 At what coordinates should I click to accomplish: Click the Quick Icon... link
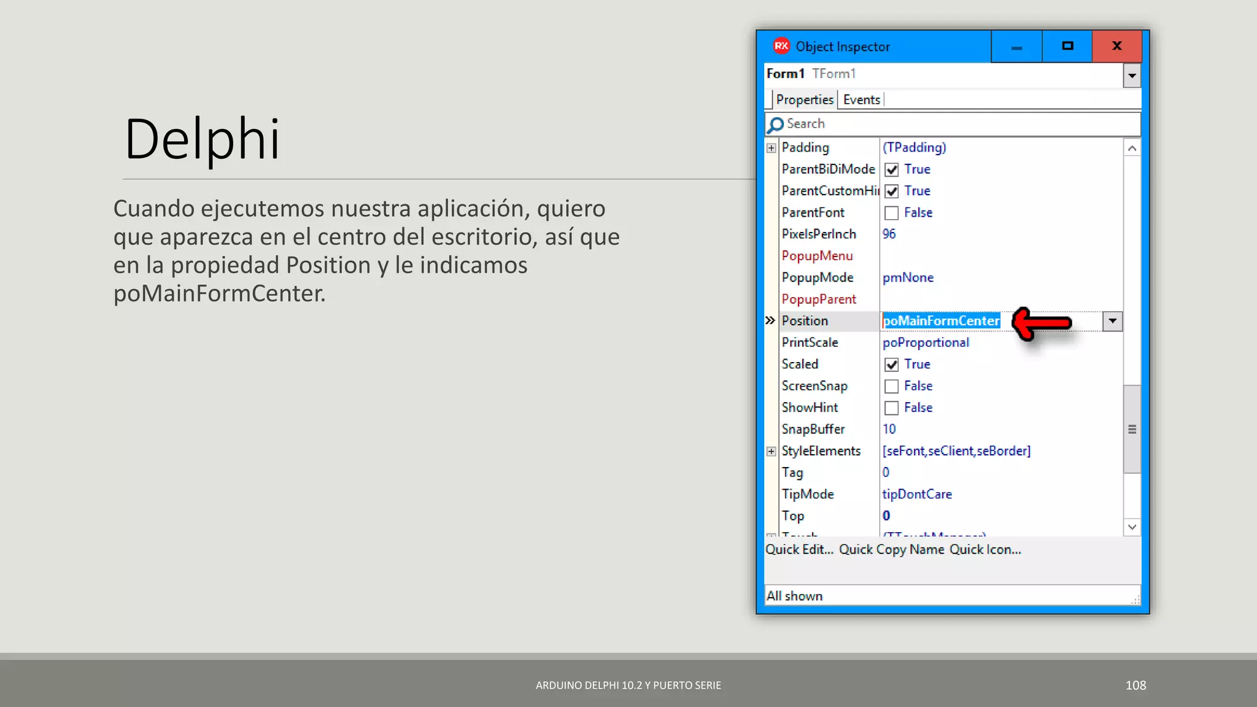coord(986,550)
